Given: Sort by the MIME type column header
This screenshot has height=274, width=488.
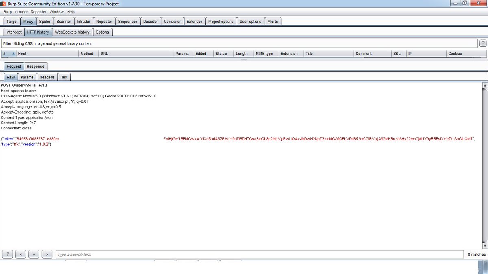Looking at the screenshot, I should [x=266, y=54].
